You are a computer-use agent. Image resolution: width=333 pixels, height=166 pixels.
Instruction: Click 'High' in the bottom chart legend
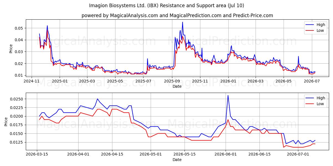pyautogui.click(x=321, y=98)
